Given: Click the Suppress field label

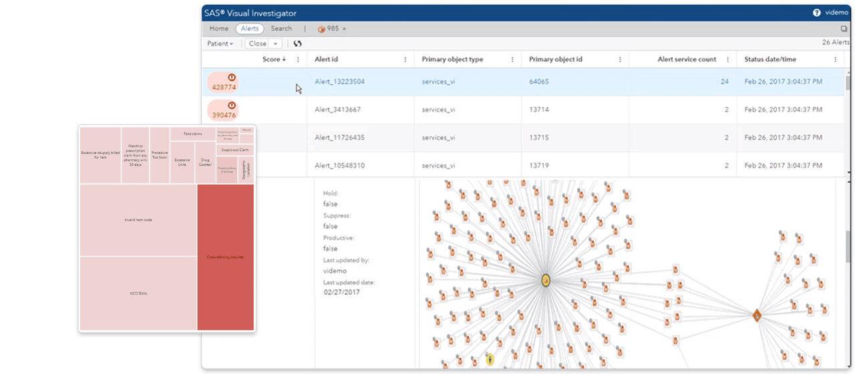Looking at the screenshot, I should pyautogui.click(x=337, y=215).
